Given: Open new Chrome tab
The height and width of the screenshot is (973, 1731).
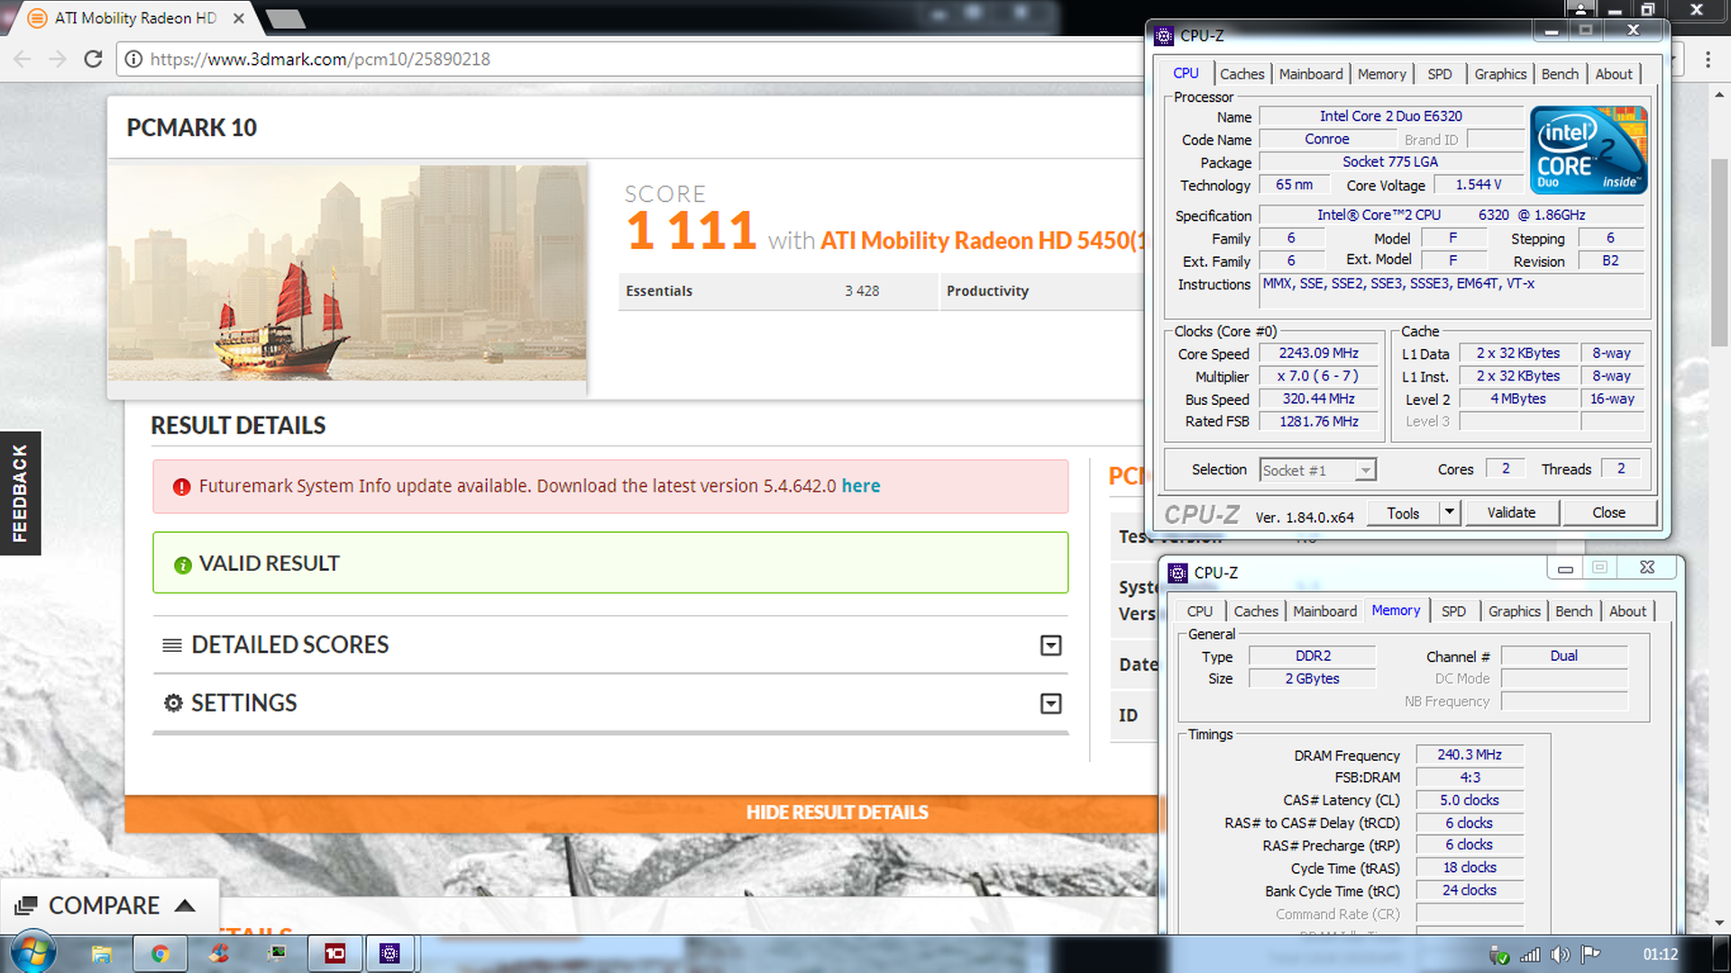Looking at the screenshot, I should pos(286,18).
